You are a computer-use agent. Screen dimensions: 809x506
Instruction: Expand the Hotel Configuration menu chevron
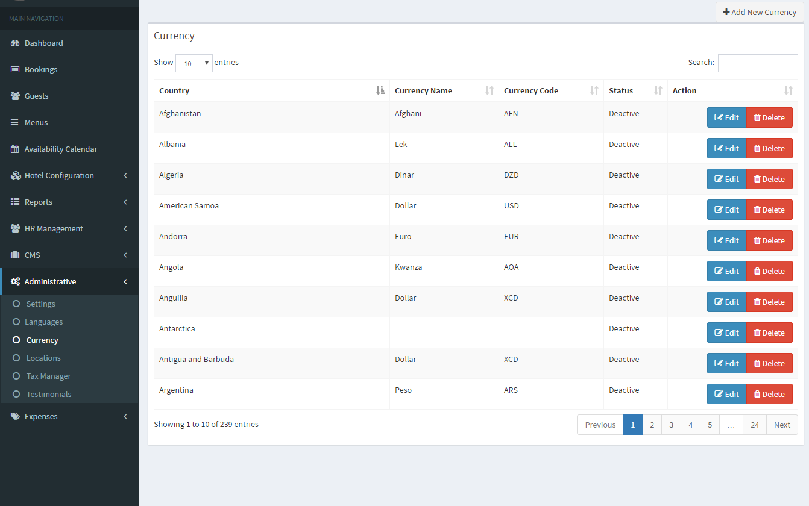click(x=125, y=176)
